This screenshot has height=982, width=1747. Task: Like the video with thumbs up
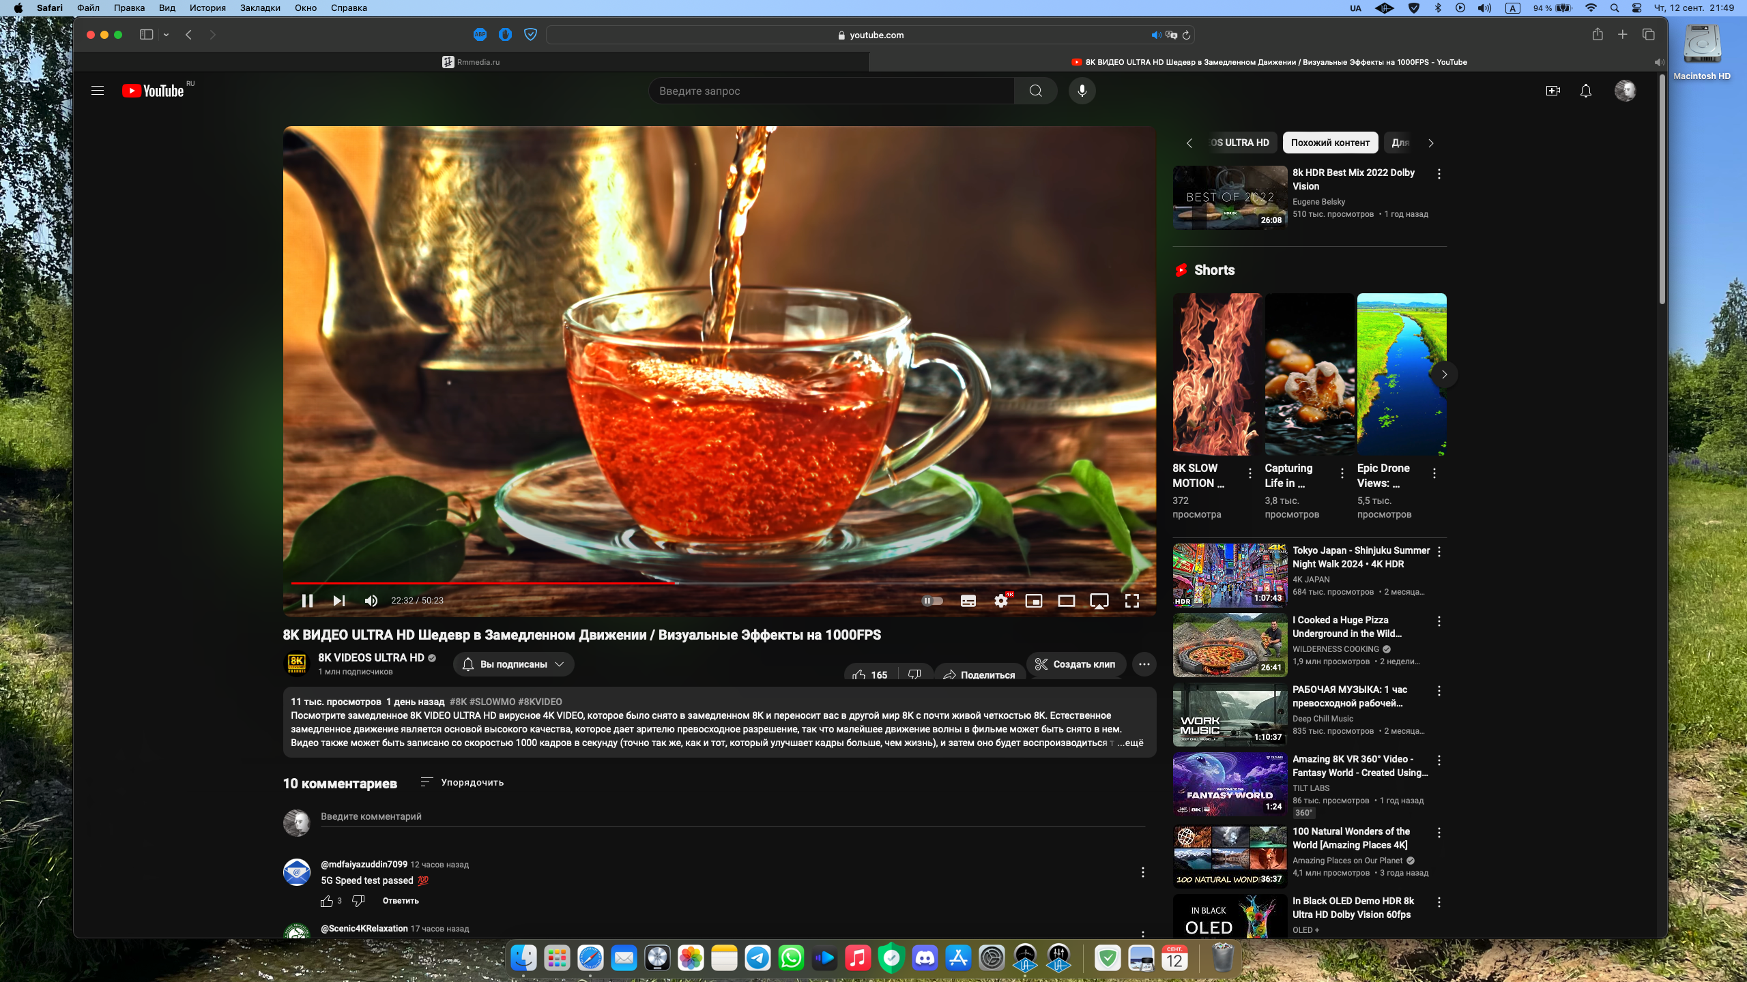[870, 674]
